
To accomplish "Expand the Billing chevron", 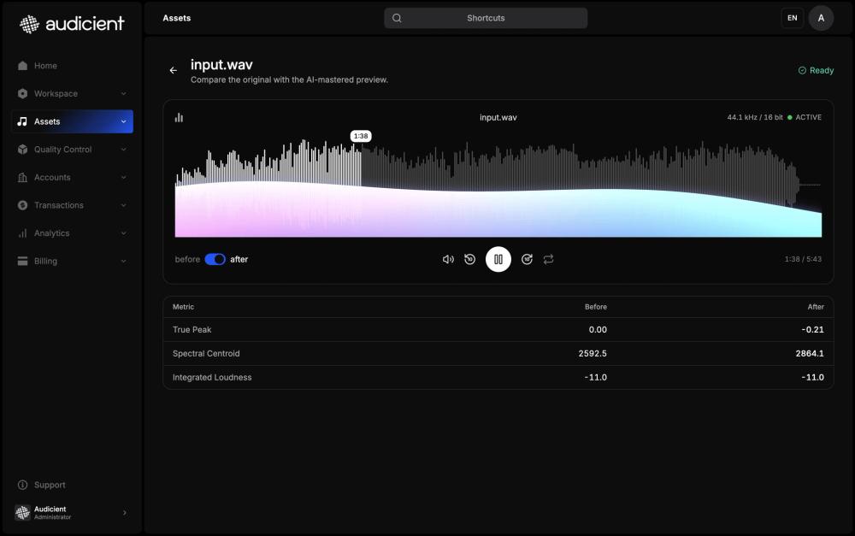I will [x=124, y=261].
